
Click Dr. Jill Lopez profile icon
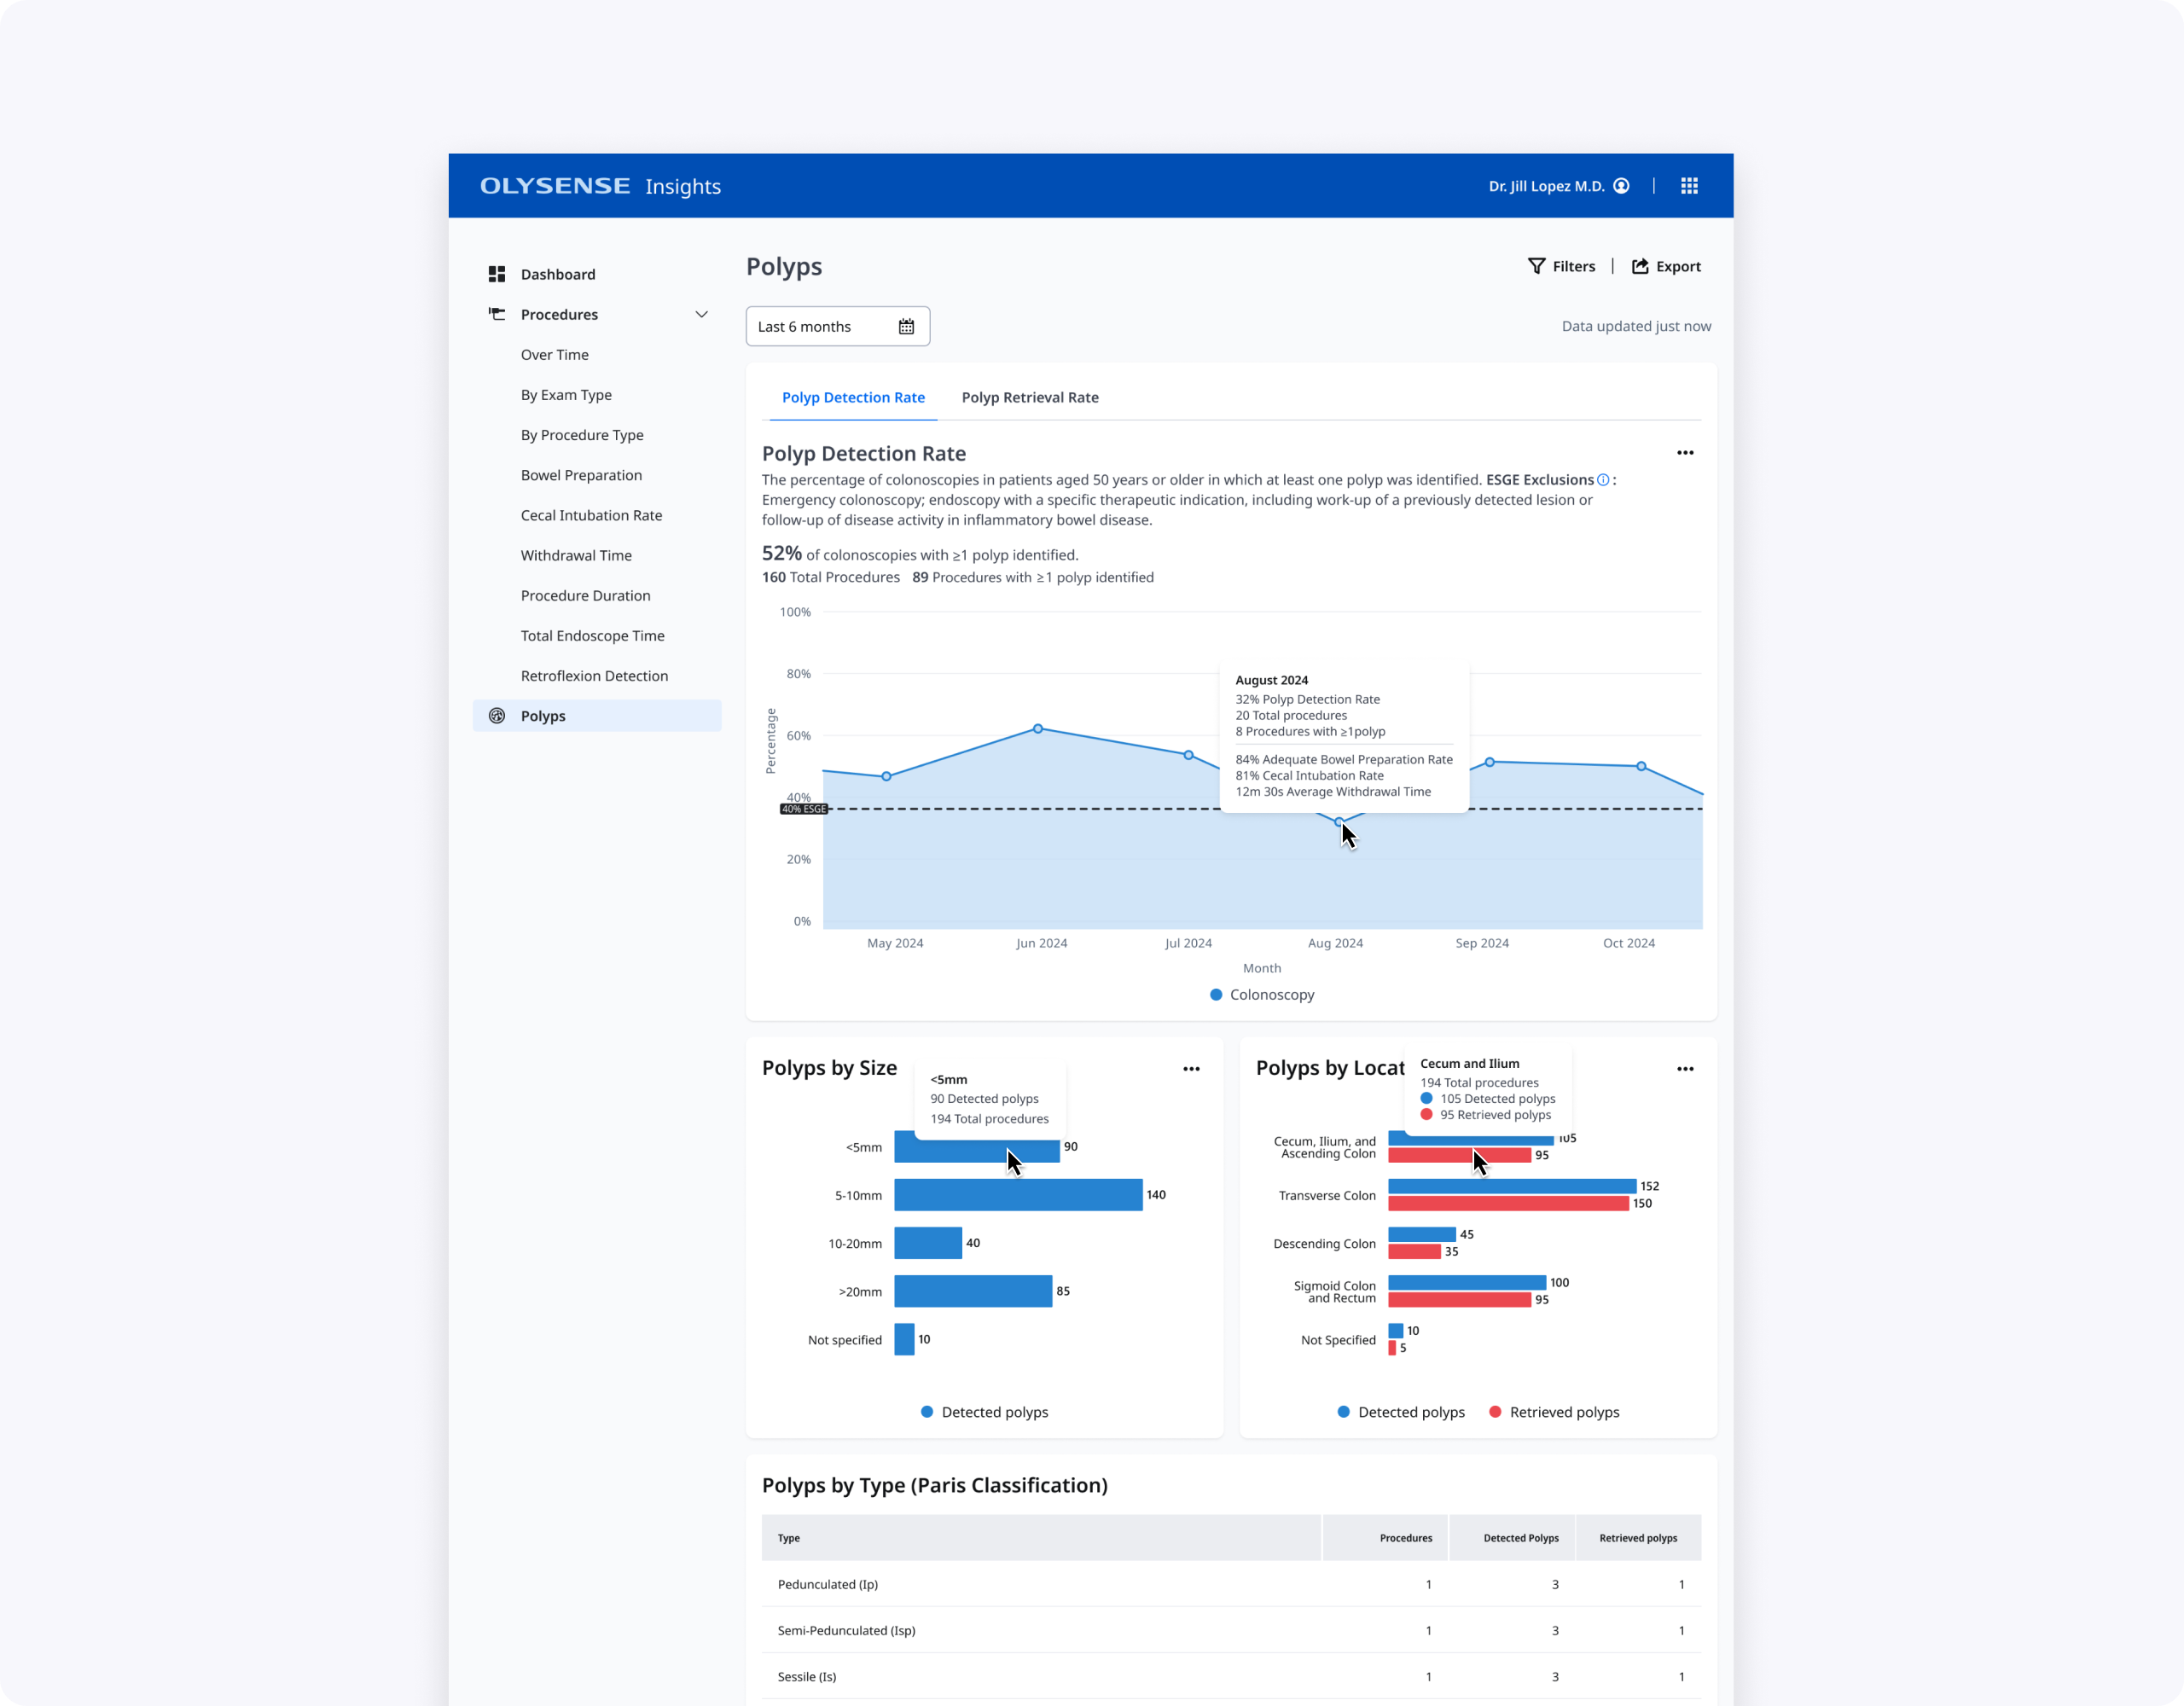[1622, 185]
